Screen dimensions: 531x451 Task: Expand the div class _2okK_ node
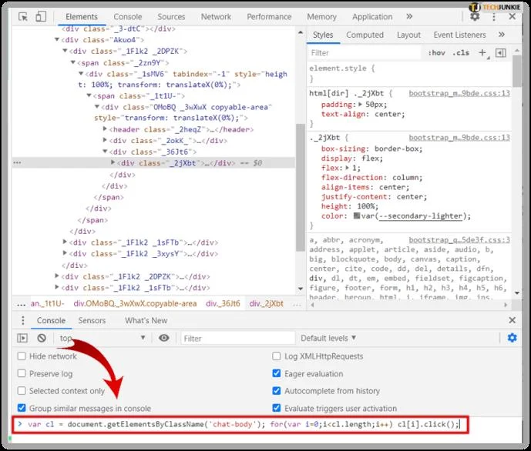point(105,139)
